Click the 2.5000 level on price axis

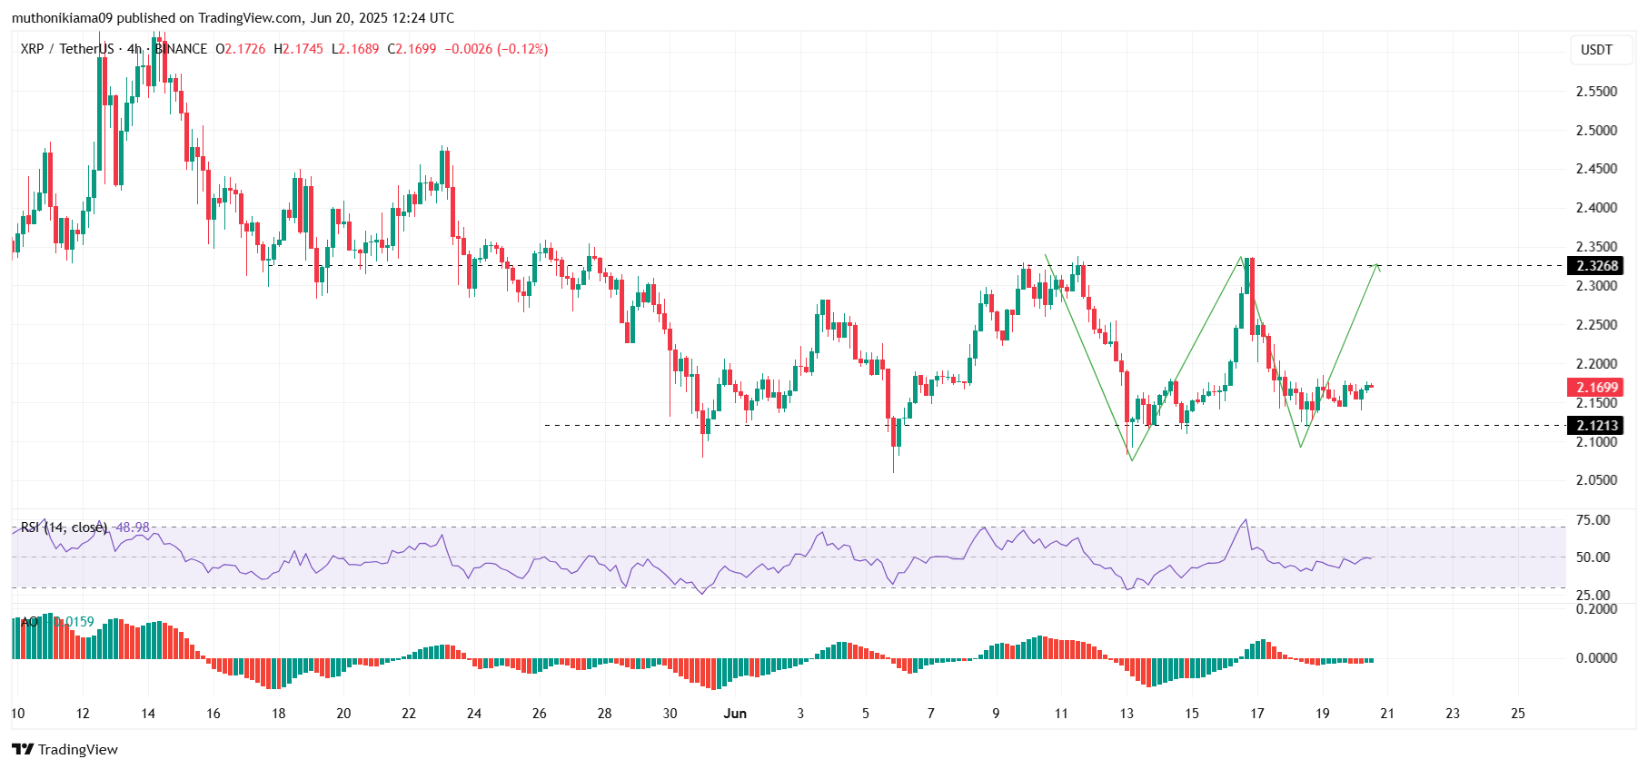[x=1596, y=131]
